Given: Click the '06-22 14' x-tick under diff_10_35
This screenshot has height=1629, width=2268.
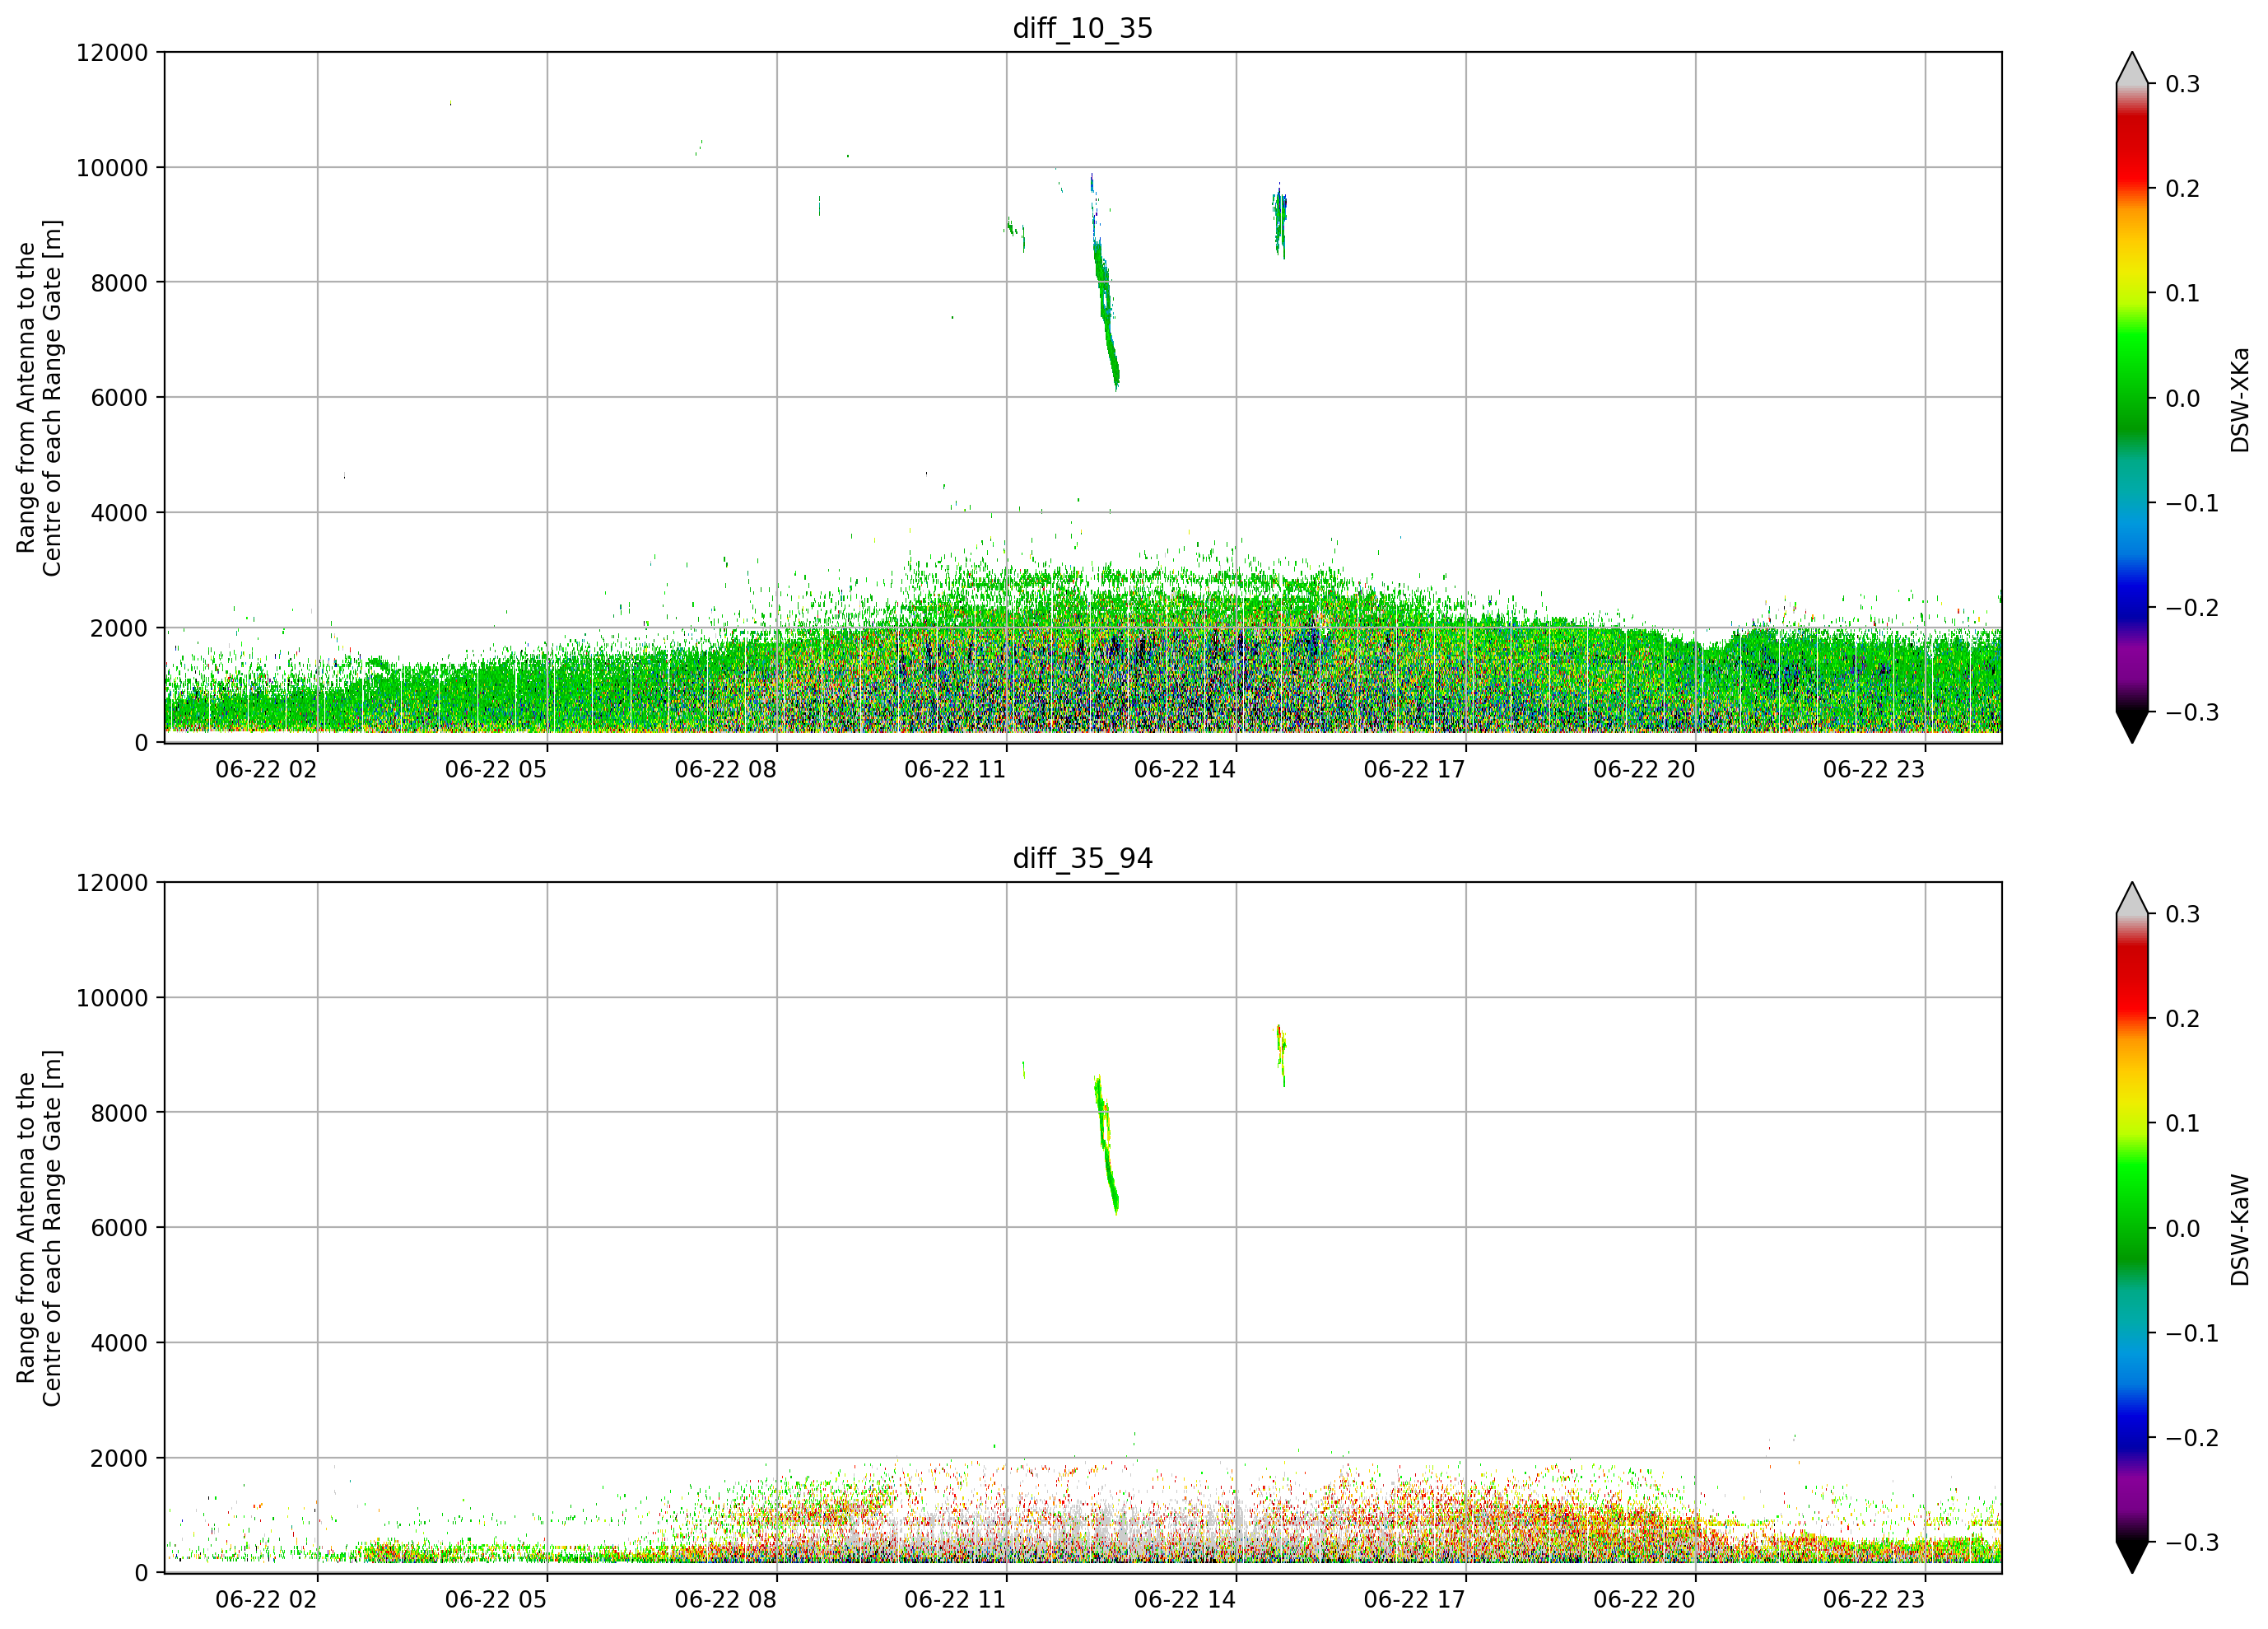Looking at the screenshot, I should 1185,769.
